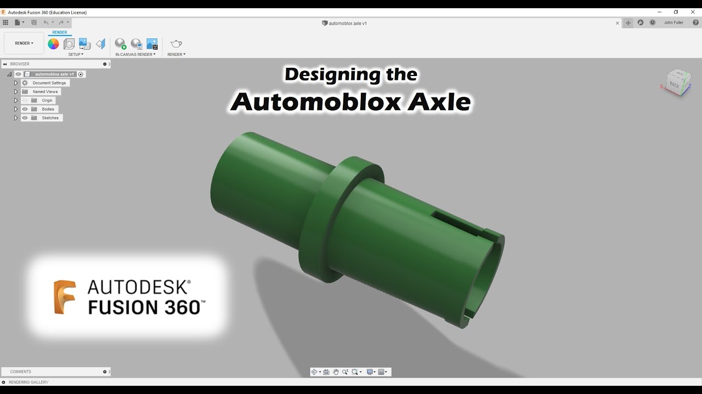Image resolution: width=702 pixels, height=394 pixels.
Task: Click the Look At tool icon
Action: pyautogui.click(x=326, y=372)
